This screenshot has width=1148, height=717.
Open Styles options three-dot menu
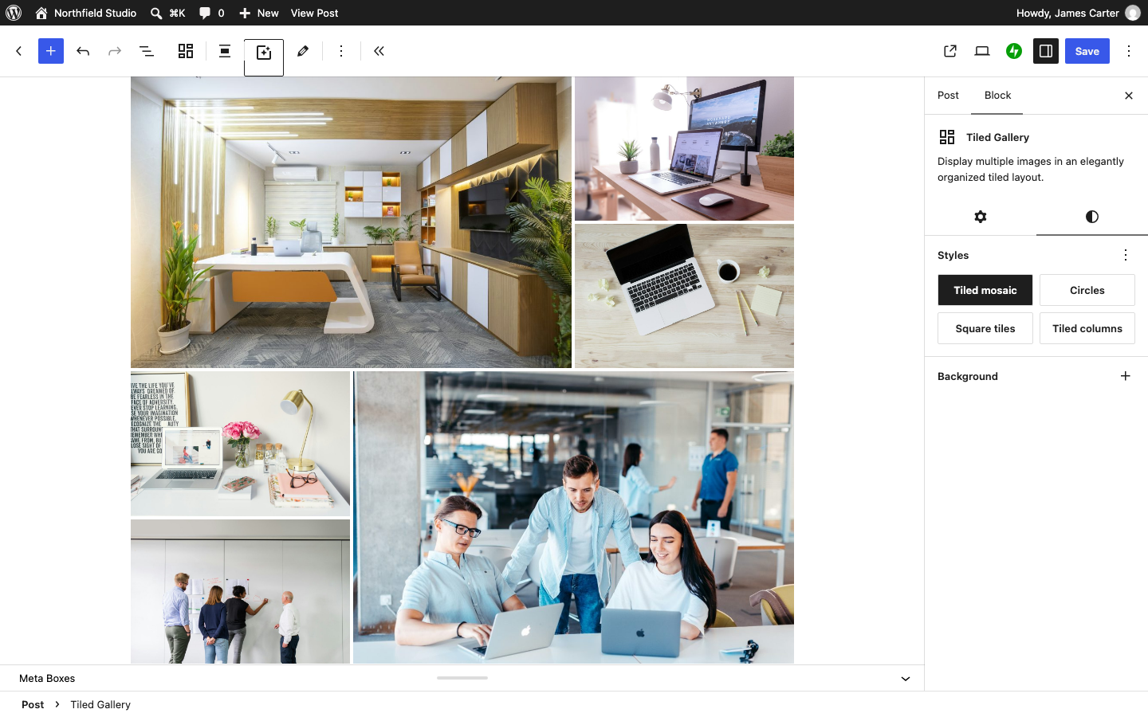1126,255
